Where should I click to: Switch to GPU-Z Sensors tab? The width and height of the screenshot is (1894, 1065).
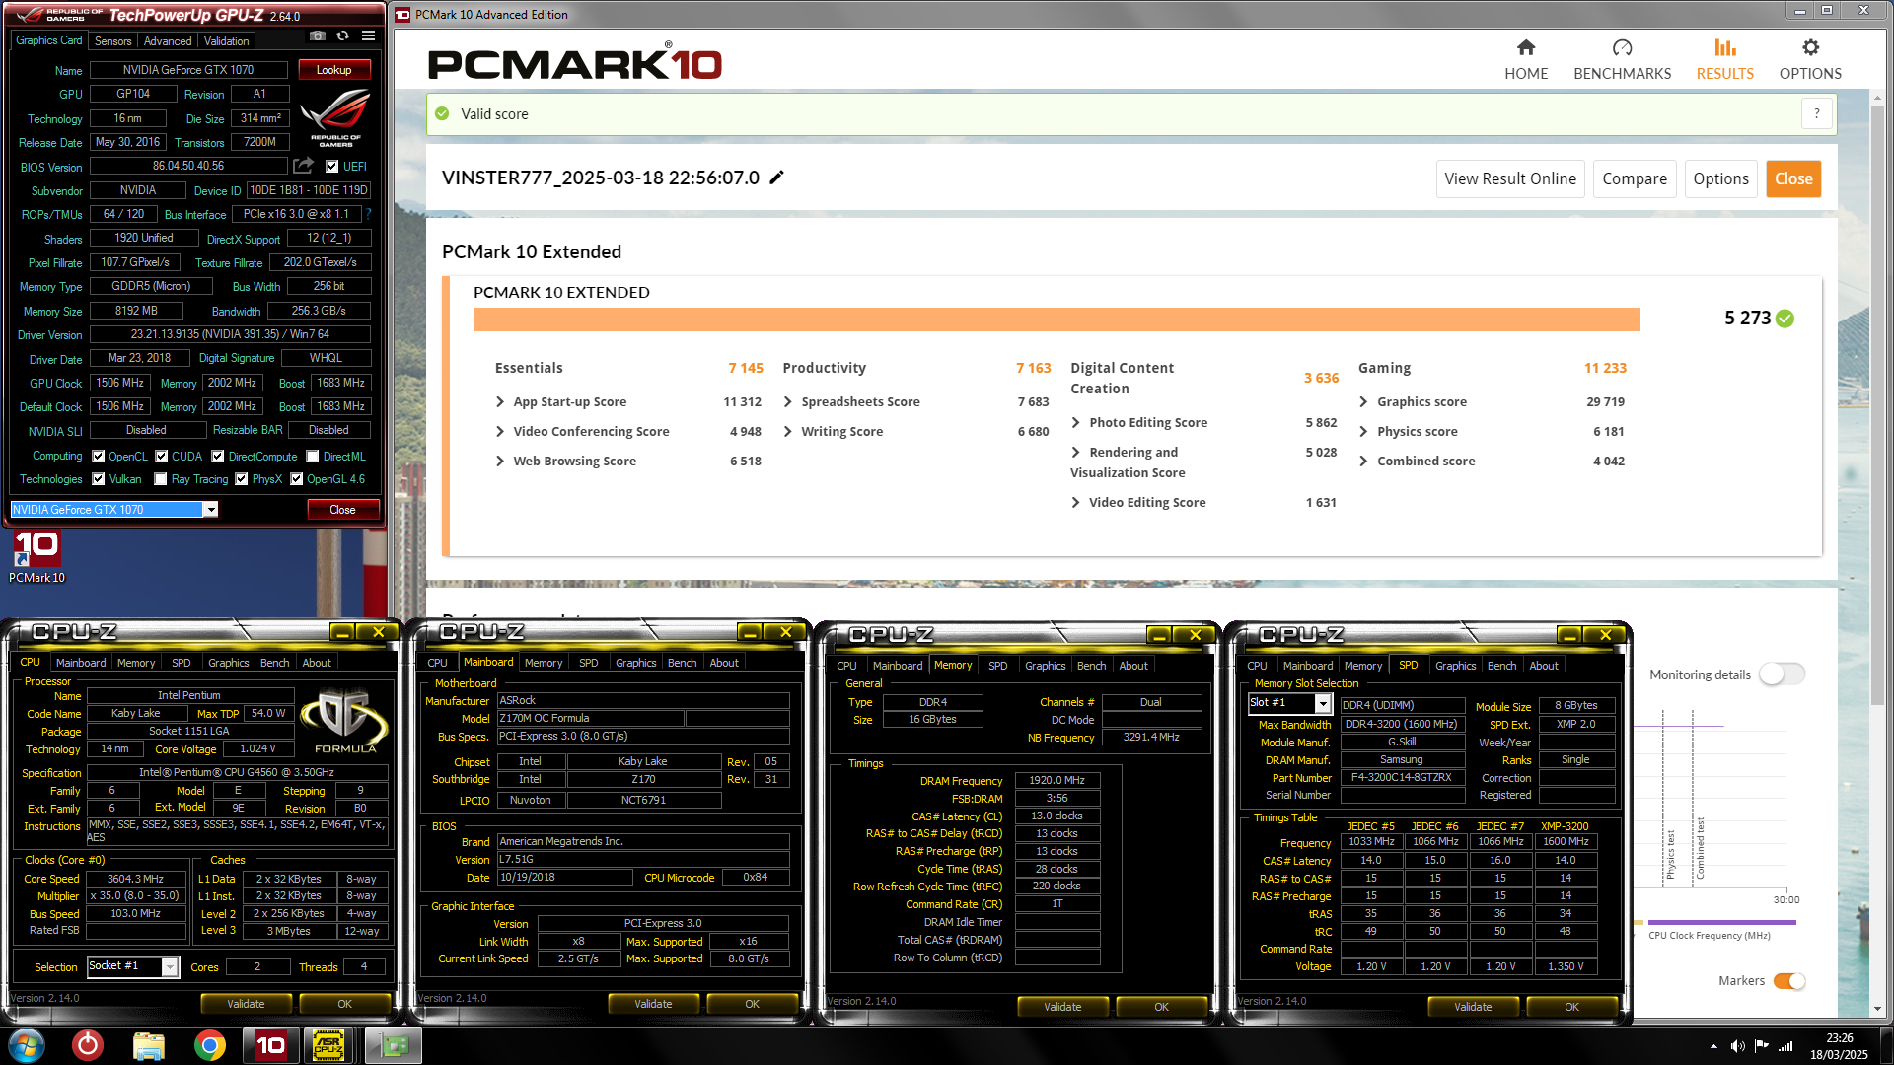112,41
